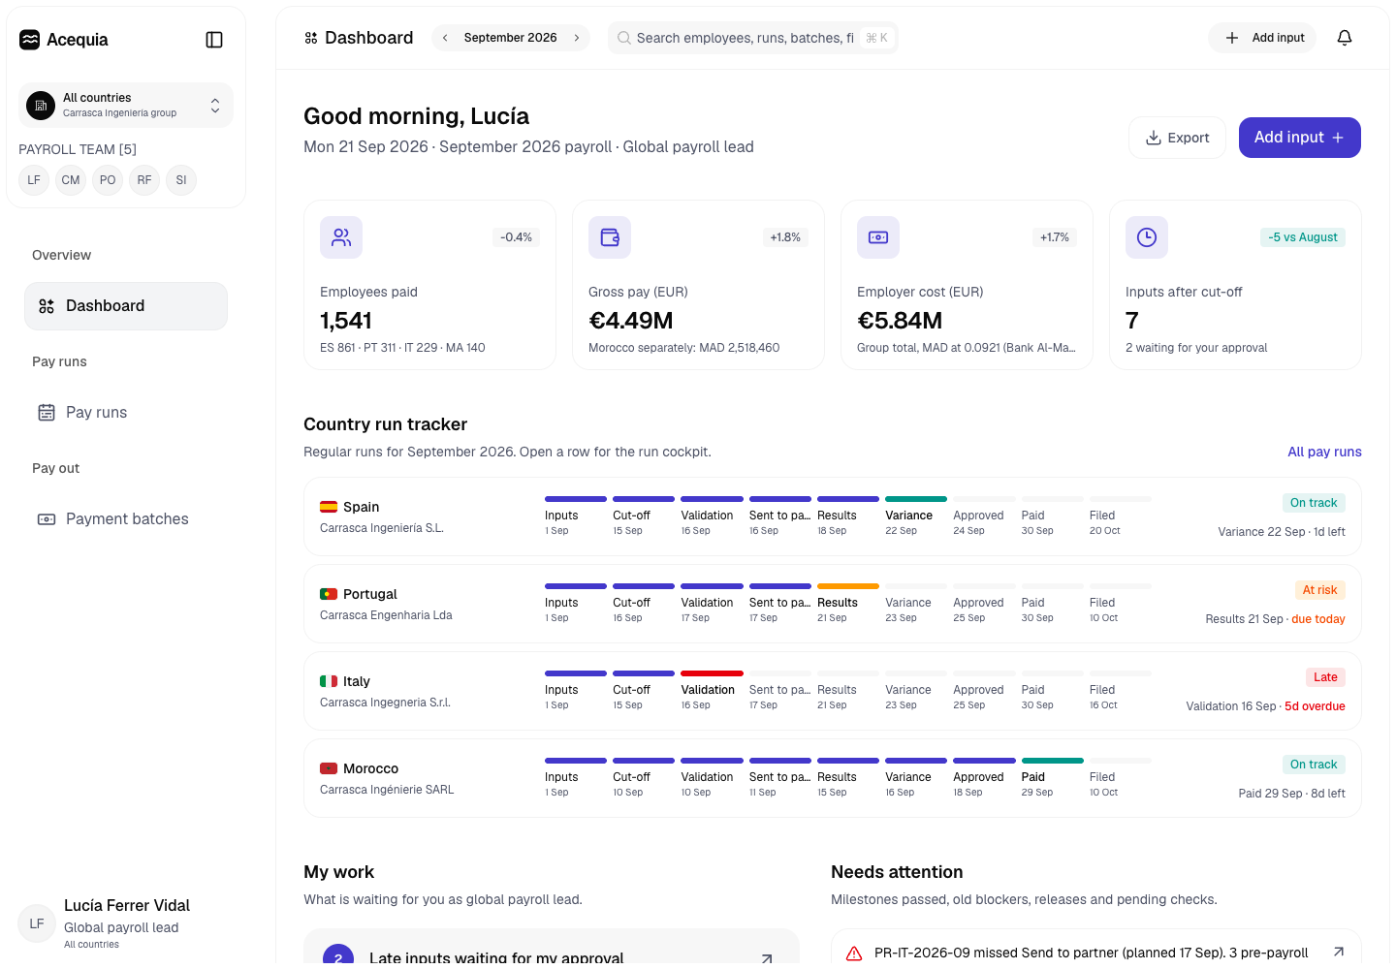This screenshot has height=969, width=1396.
Task: Click the Acequia logo icon
Action: [x=30, y=40]
